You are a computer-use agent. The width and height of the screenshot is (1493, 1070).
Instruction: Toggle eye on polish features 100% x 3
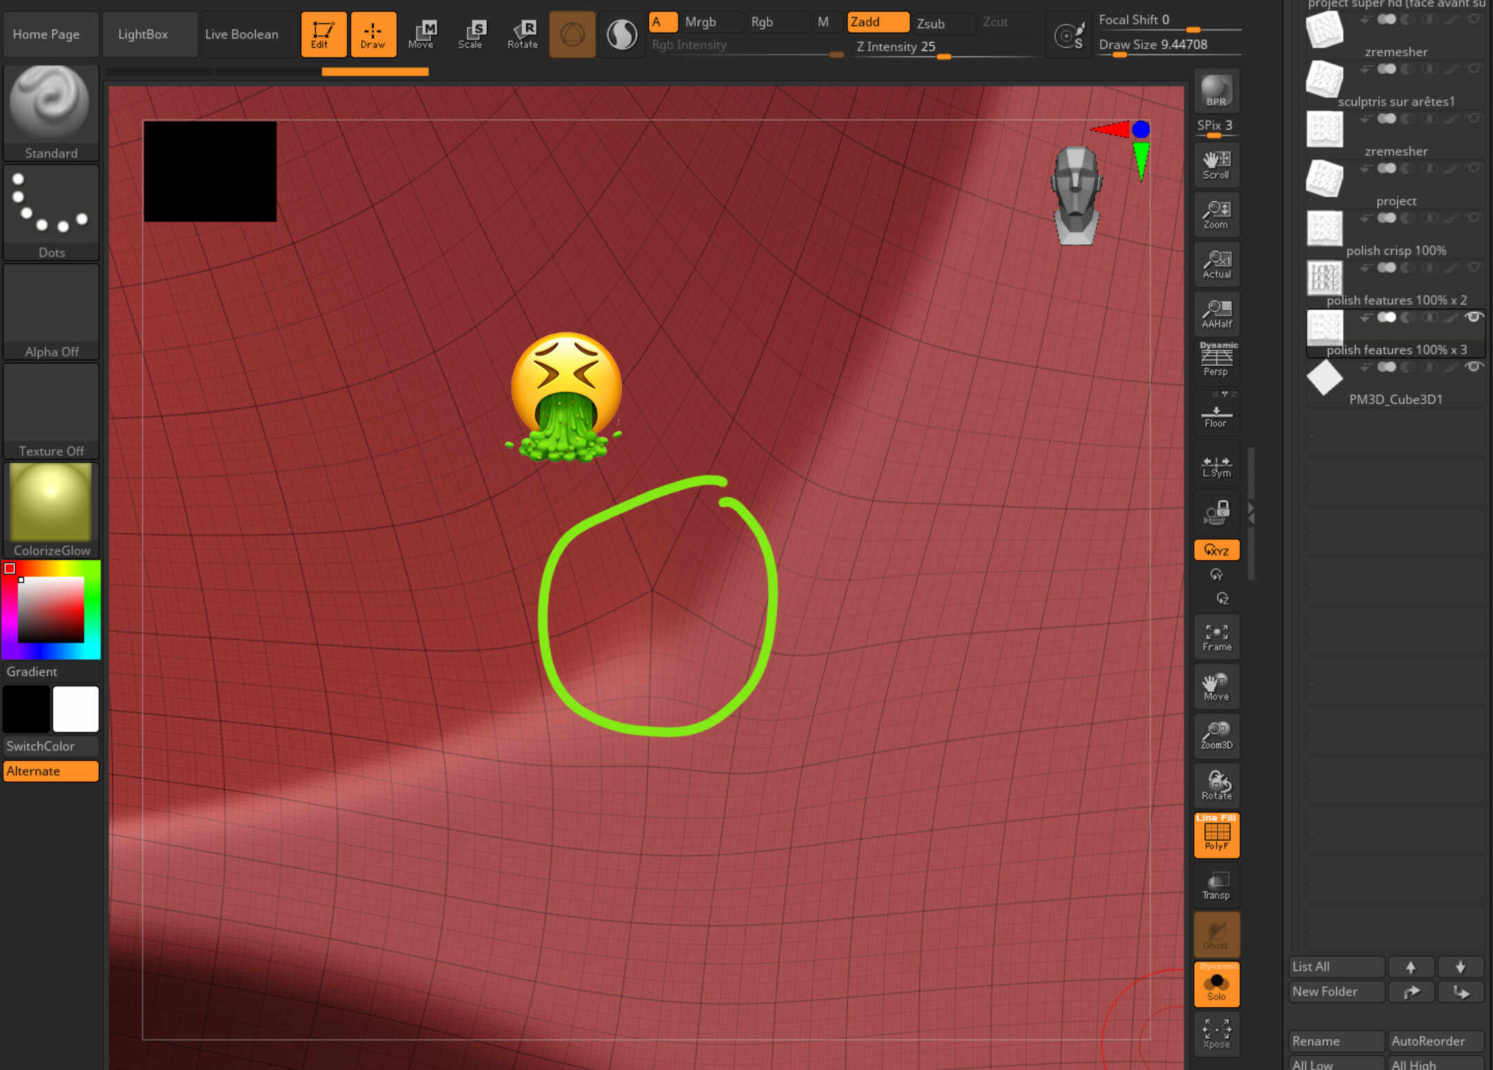coord(1474,317)
